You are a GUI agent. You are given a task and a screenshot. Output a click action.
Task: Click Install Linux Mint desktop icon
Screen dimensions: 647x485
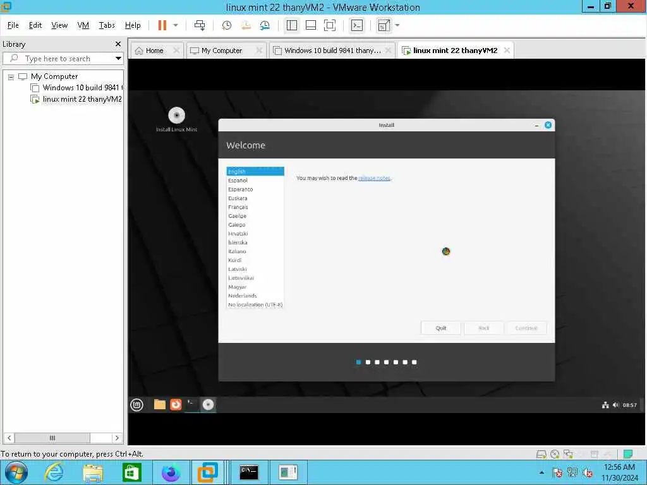177,119
